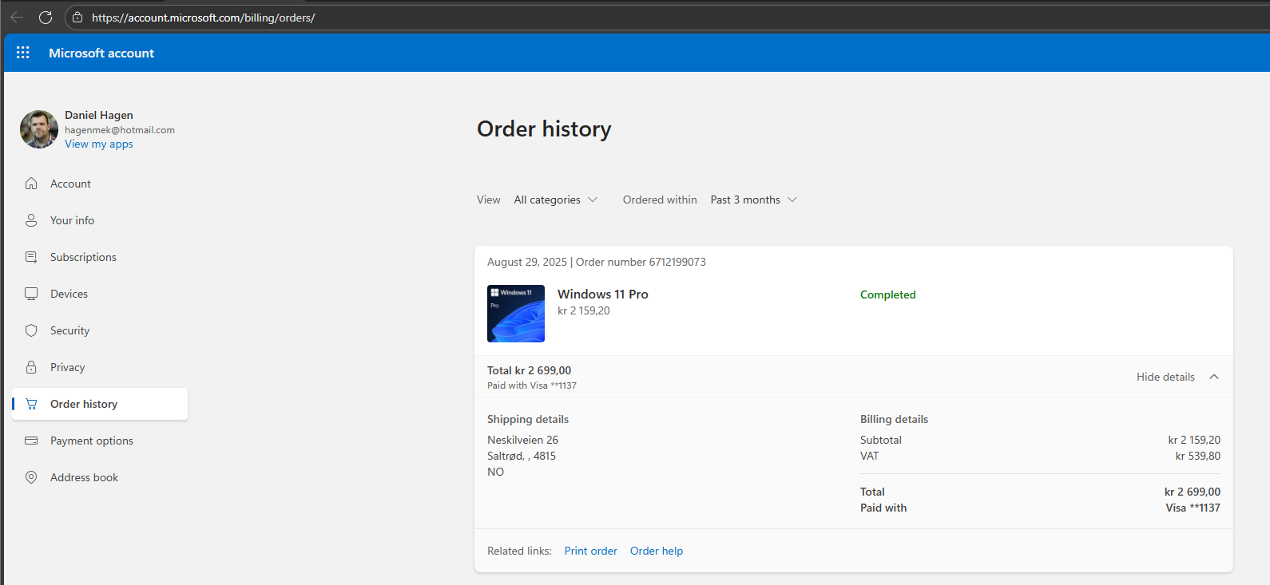Click the Subtotal amount kr 2 159,20
The image size is (1270, 585).
tap(1194, 440)
